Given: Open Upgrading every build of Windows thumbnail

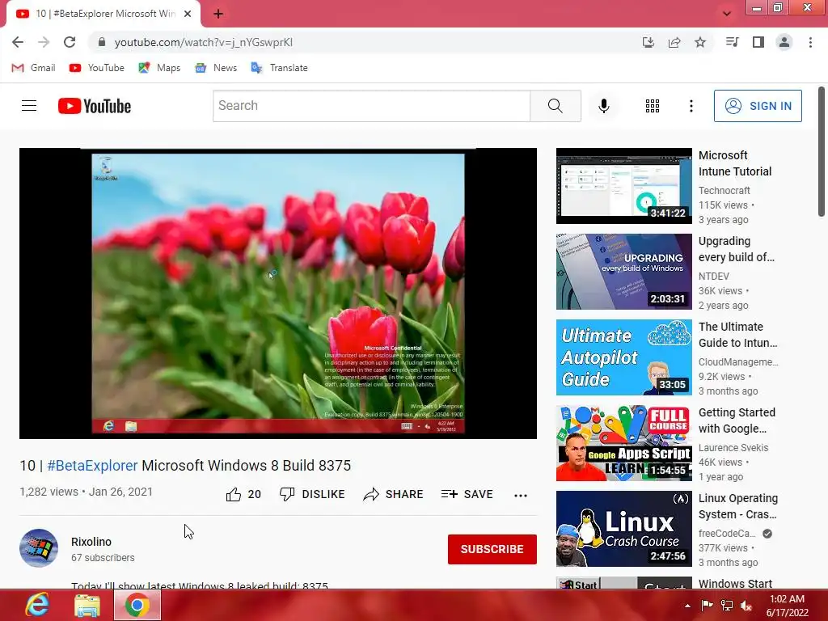Looking at the screenshot, I should 623,272.
